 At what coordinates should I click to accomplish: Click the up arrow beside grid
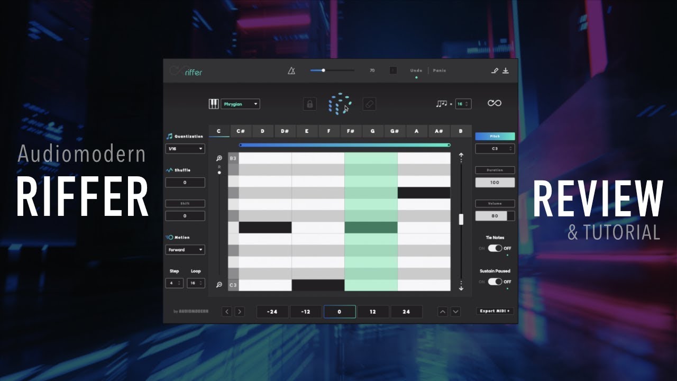461,157
